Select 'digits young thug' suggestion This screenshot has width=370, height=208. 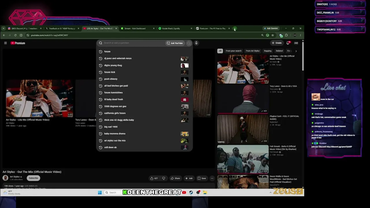pos(144,65)
